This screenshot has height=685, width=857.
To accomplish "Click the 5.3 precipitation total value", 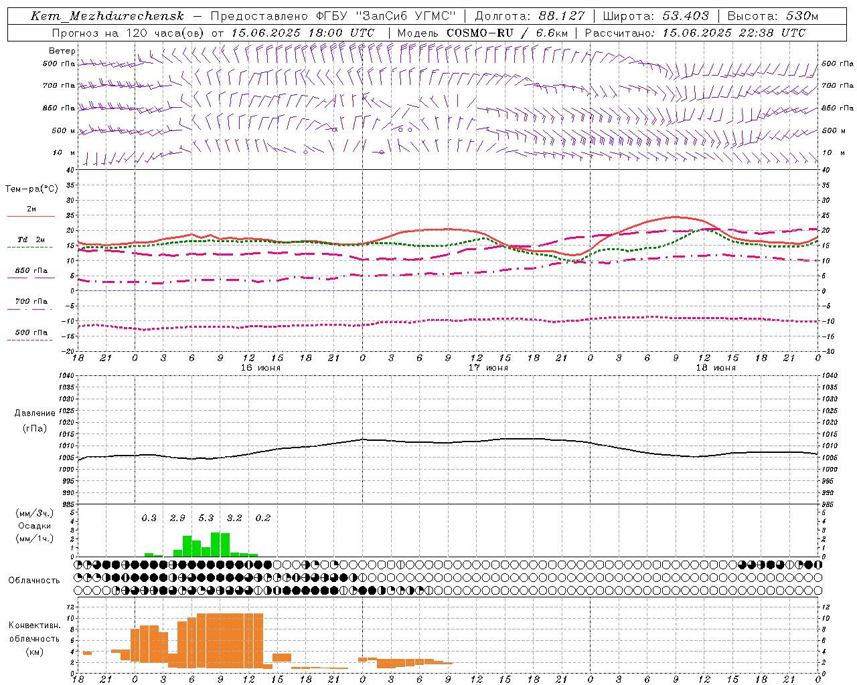I will tap(206, 518).
